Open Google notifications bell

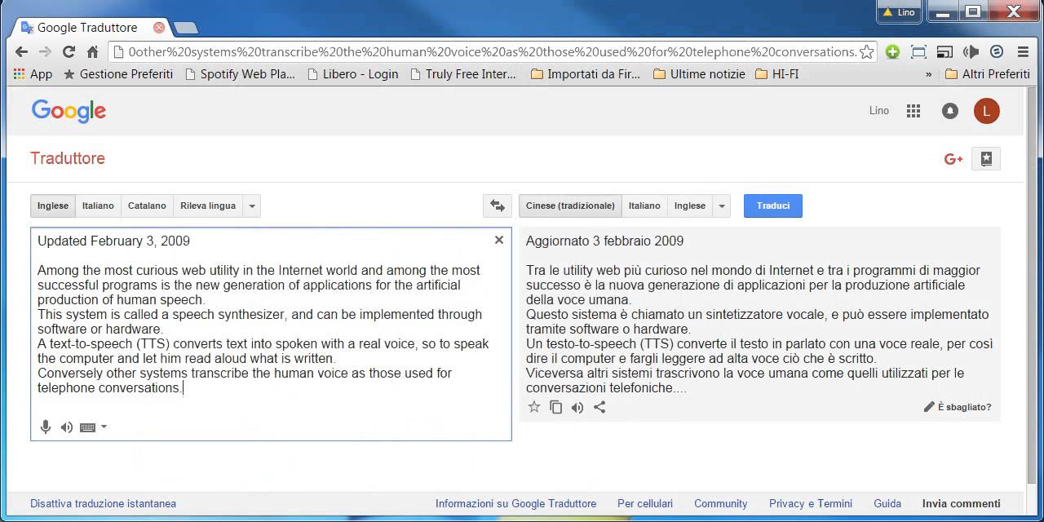(x=950, y=111)
